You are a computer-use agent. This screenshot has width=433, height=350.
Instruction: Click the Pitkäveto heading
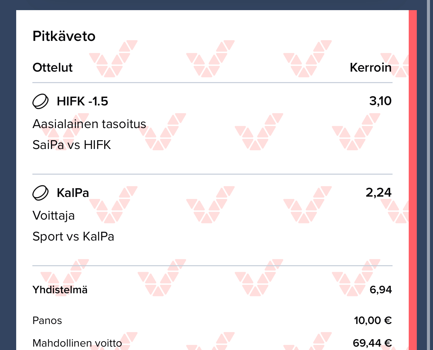(64, 36)
